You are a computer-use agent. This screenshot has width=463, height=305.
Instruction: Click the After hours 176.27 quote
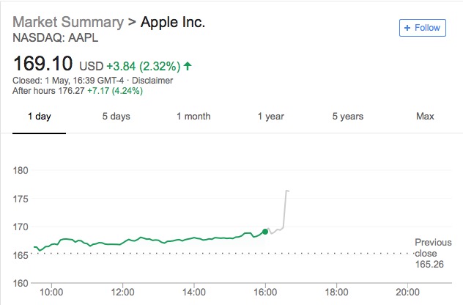coord(78,91)
